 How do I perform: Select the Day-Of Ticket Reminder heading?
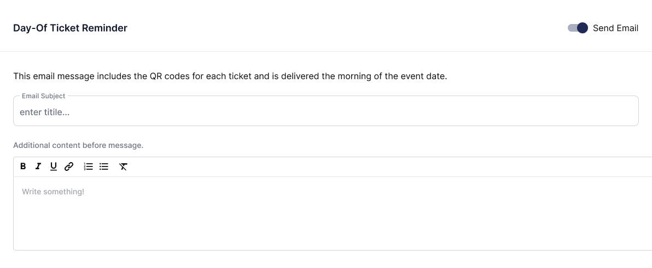(70, 28)
